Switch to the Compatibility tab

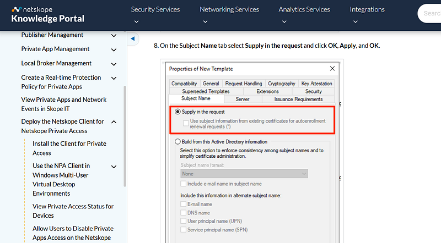(x=184, y=84)
